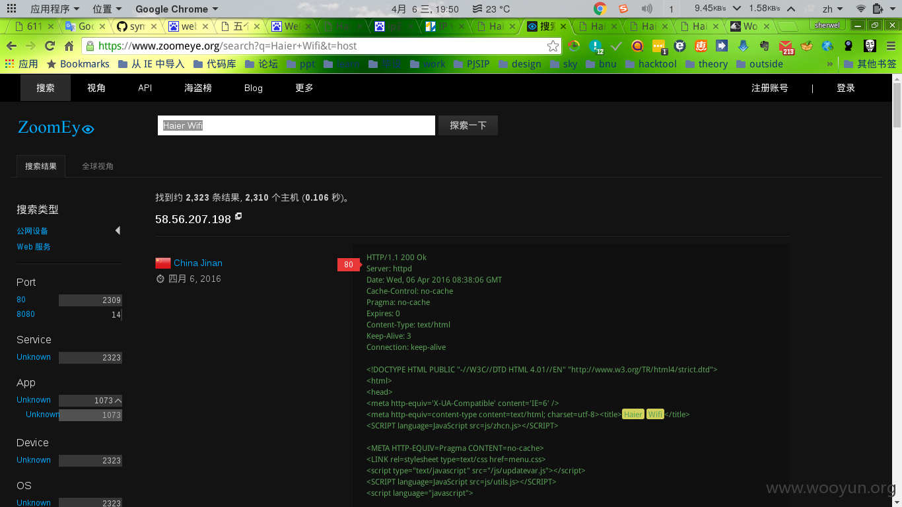Filter by 公网设备 search type

32,231
